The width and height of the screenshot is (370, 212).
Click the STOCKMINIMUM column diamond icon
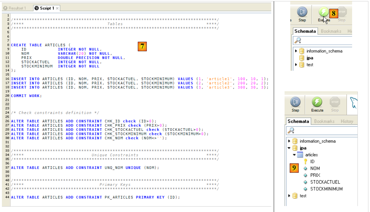[305, 189]
